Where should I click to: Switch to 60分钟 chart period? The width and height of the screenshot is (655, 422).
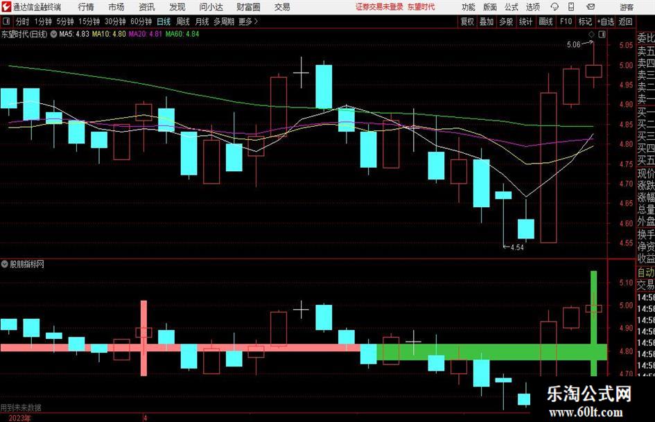[x=141, y=21]
